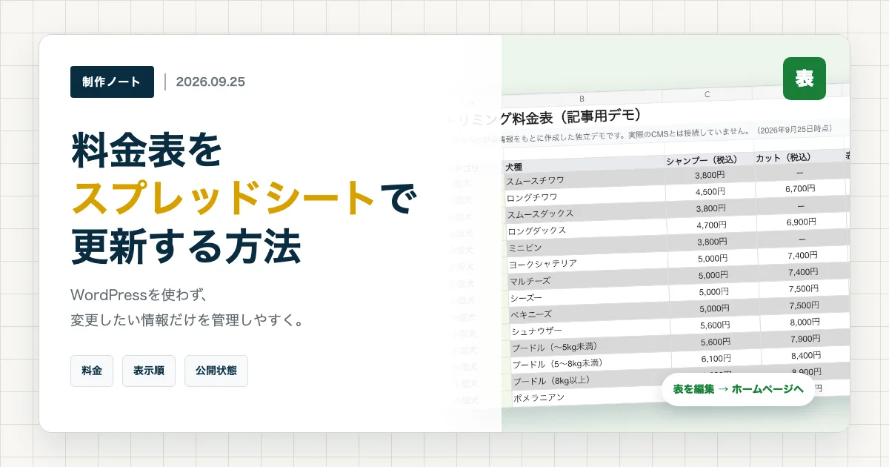This screenshot has width=889, height=467.
Task: Click the yellow word スプレッドシート
Action: point(223,199)
